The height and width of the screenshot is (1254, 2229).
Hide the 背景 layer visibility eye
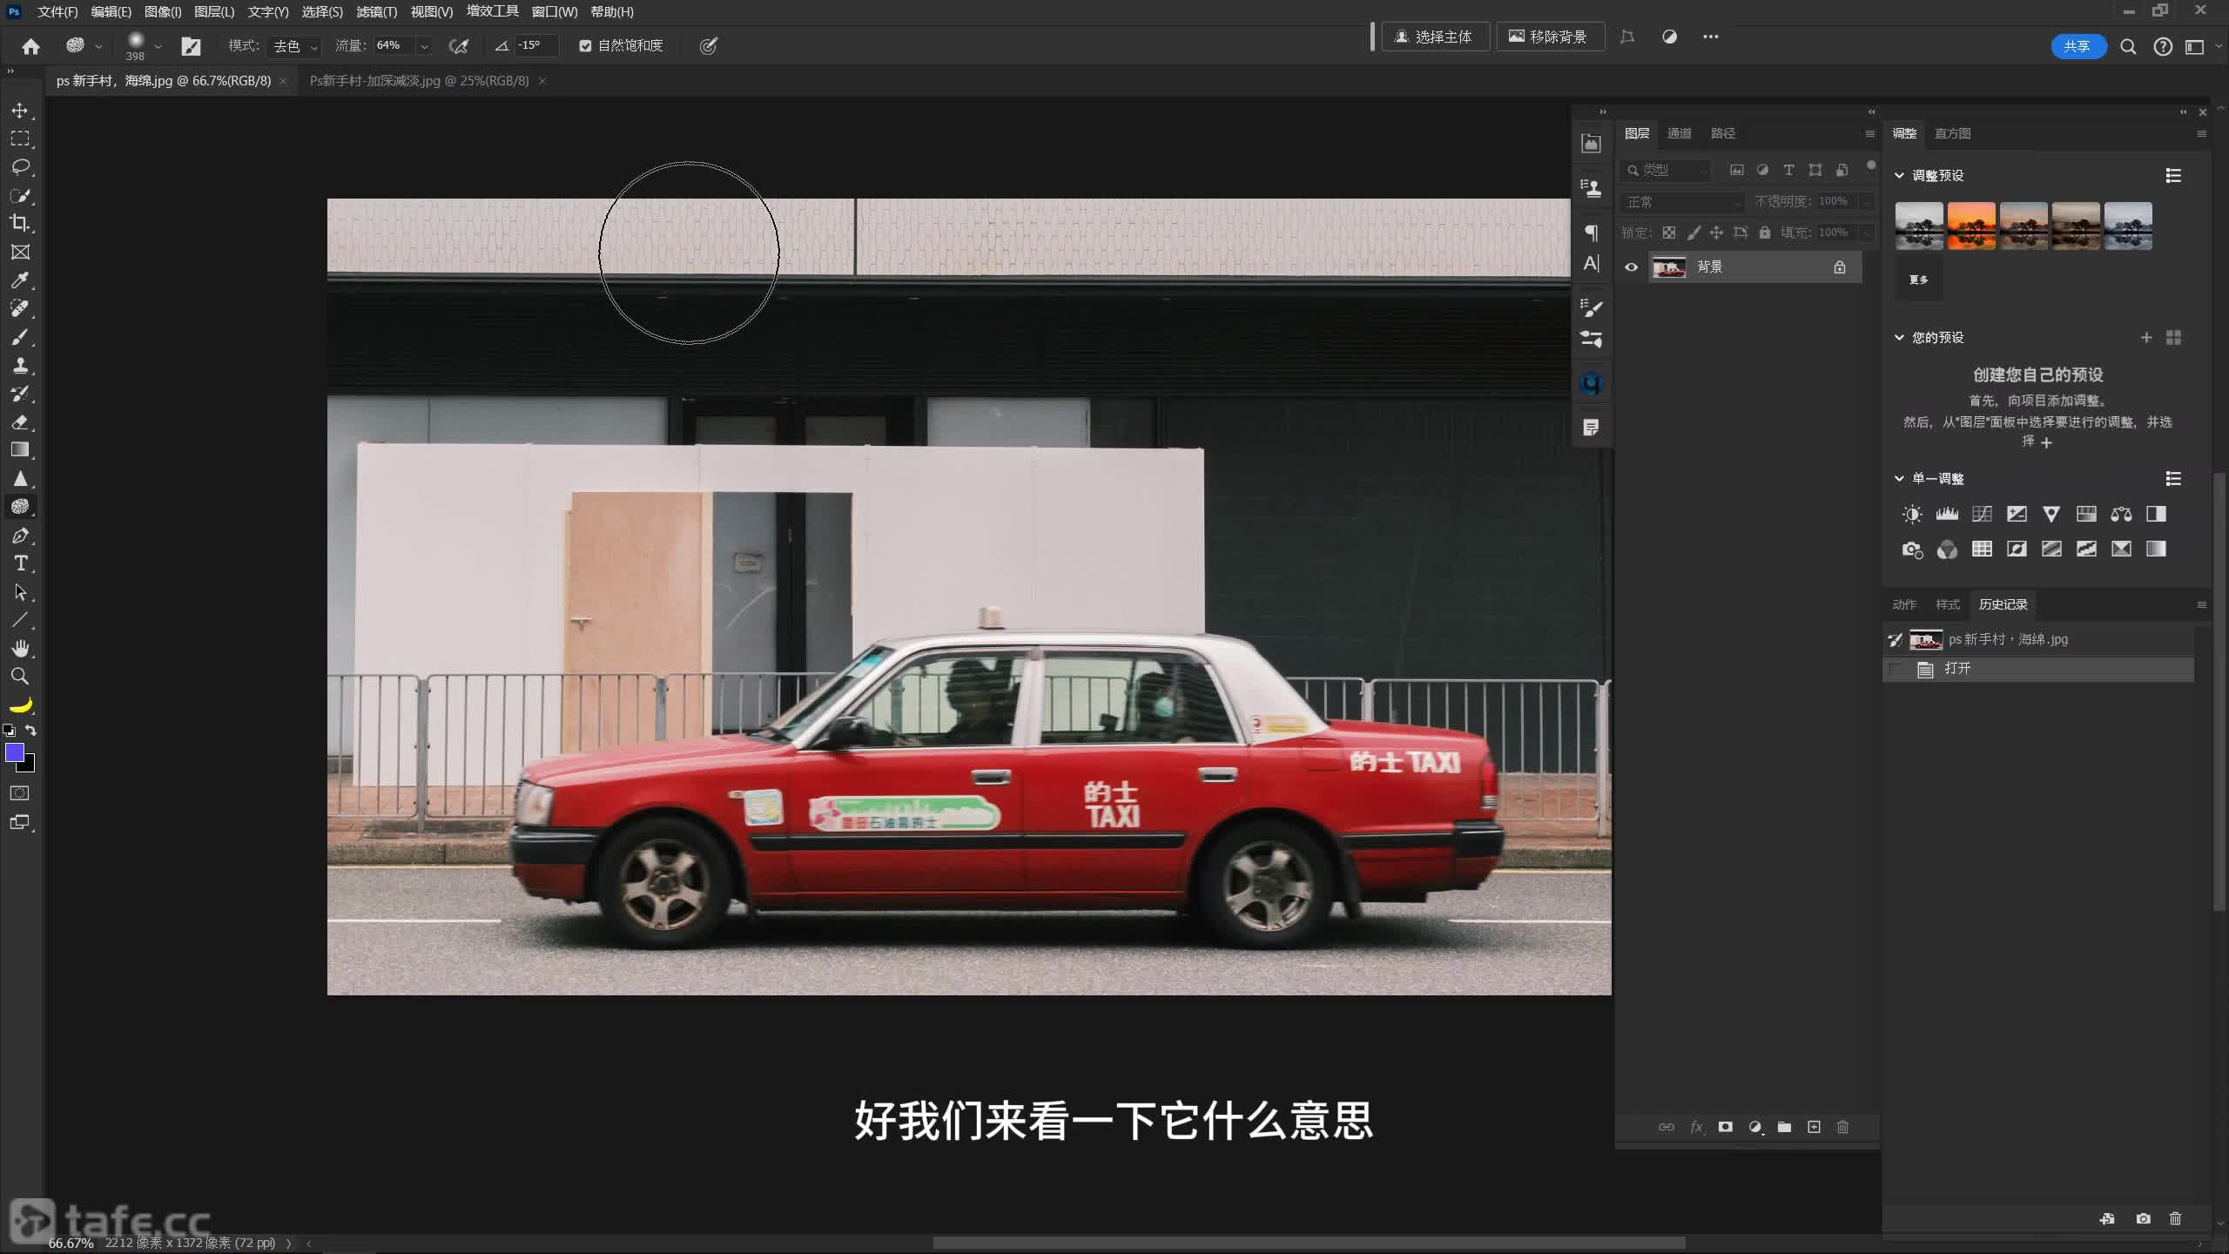[x=1631, y=267]
